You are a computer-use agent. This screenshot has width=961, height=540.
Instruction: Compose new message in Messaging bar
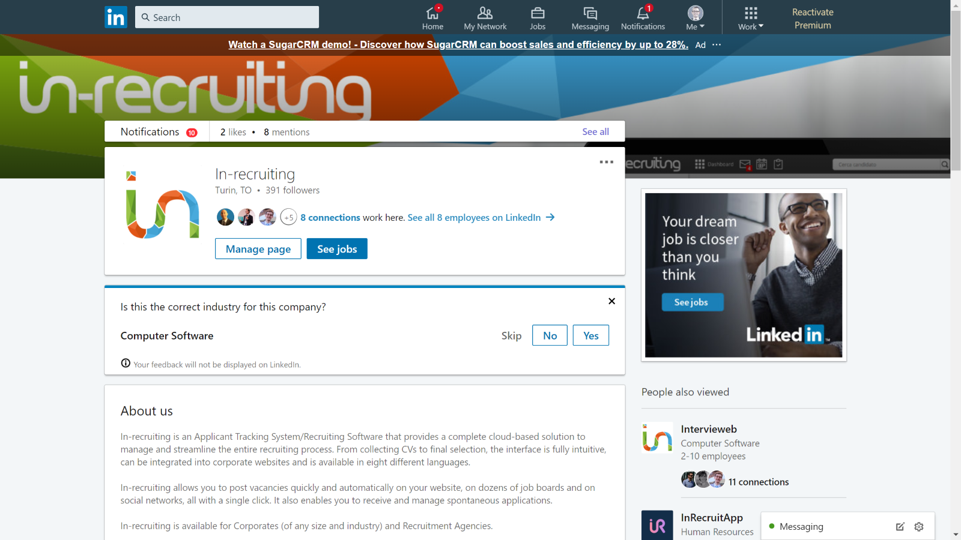[x=900, y=527]
